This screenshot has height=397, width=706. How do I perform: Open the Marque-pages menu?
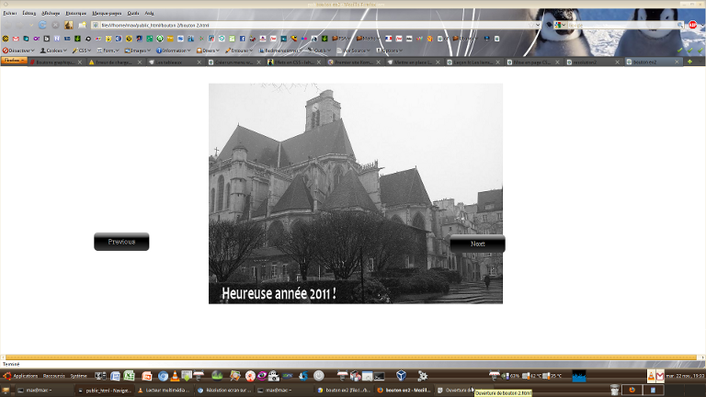point(107,13)
